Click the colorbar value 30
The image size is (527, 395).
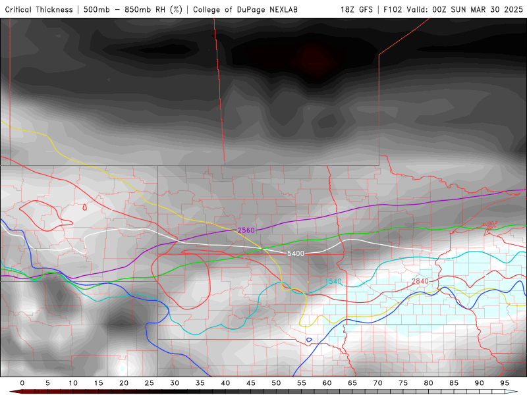[175, 383]
